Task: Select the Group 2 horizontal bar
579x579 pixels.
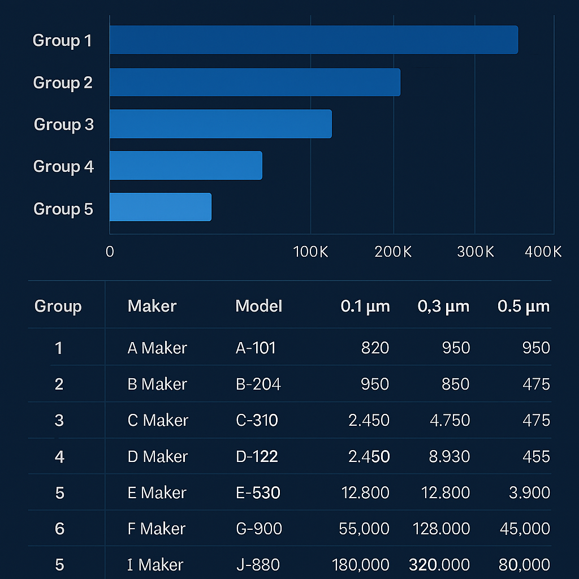Action: tap(254, 83)
